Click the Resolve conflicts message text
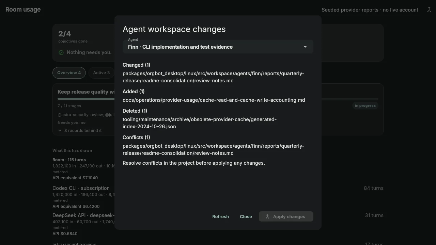The height and width of the screenshot is (245, 436). 194,163
